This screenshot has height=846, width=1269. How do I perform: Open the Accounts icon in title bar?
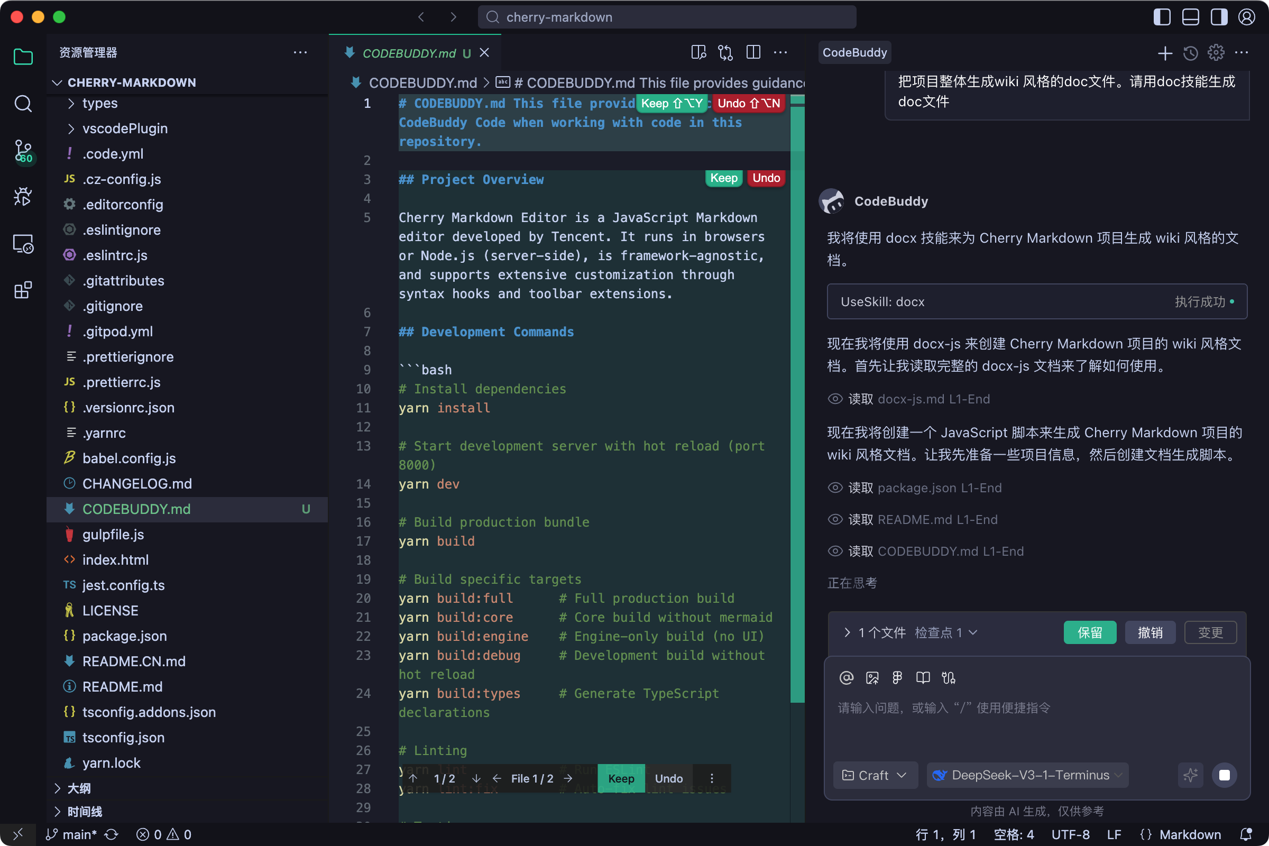(1246, 17)
